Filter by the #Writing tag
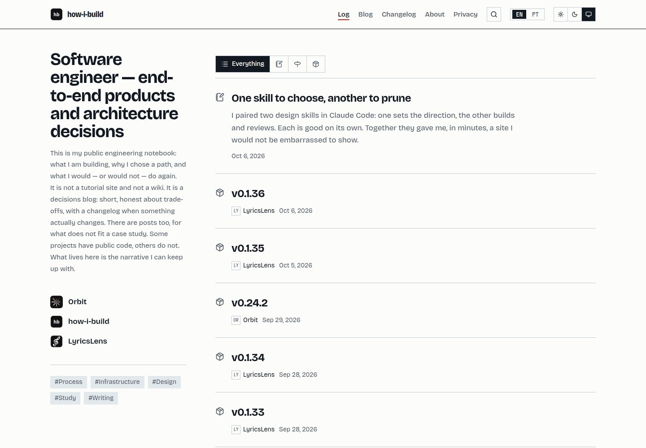This screenshot has height=448, width=646. click(101, 398)
